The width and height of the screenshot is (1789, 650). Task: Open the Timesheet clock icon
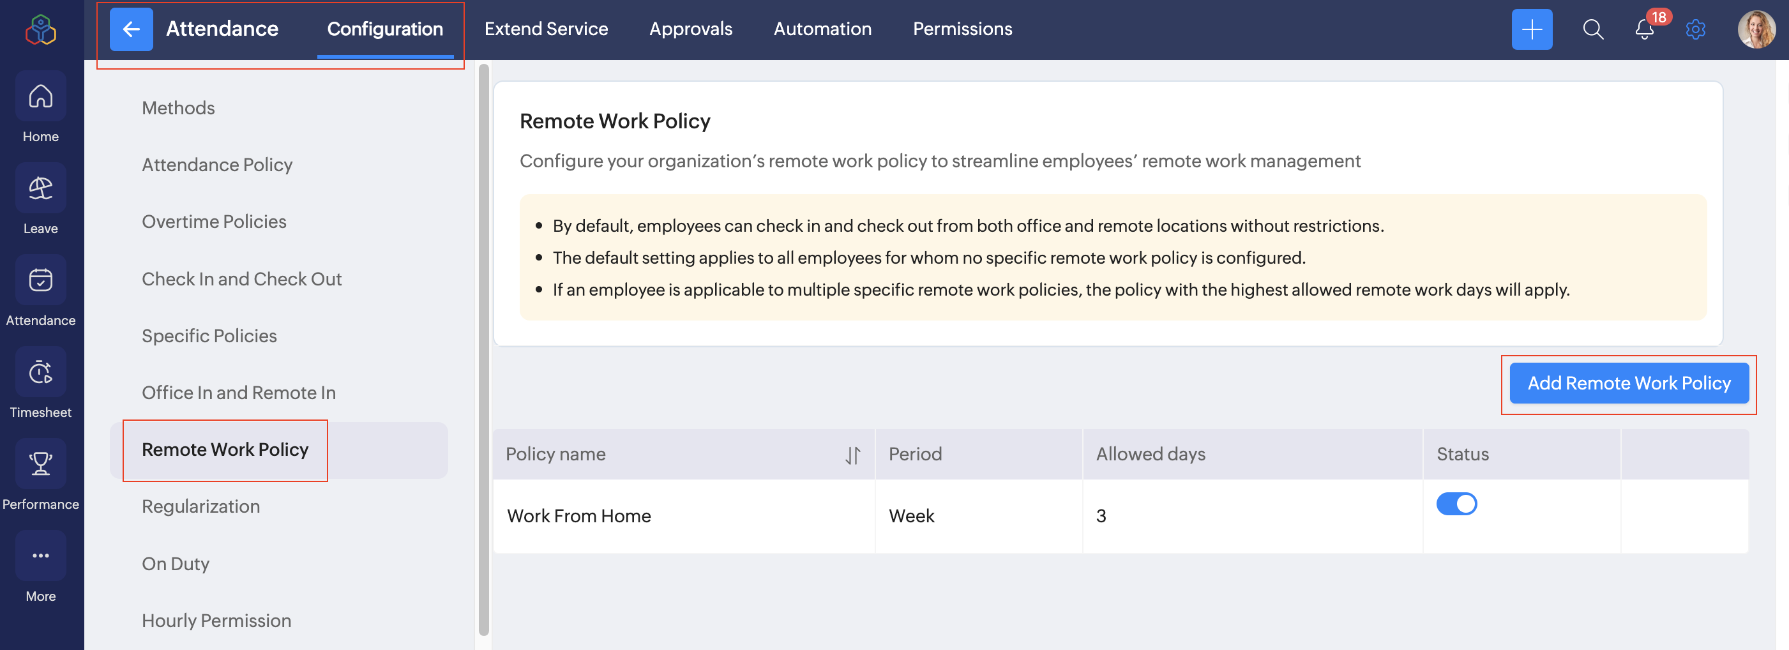[x=40, y=372]
